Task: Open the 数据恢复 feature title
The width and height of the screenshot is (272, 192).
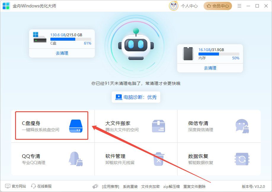Action: click(198, 156)
